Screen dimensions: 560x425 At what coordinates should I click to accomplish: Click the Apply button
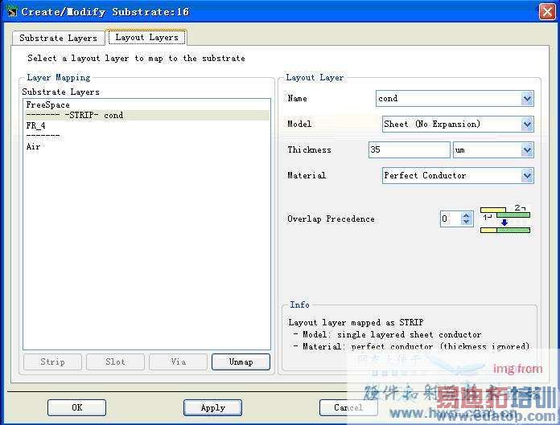click(x=213, y=407)
